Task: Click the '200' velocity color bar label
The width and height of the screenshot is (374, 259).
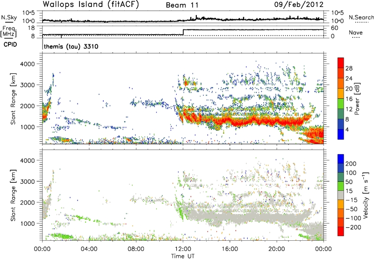Action: [351, 164]
